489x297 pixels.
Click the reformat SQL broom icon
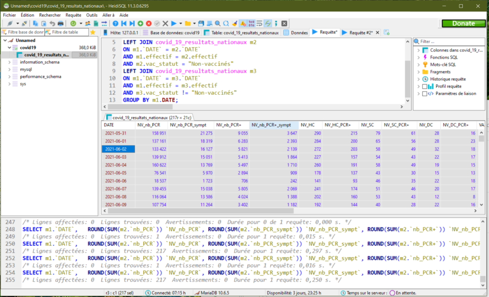pos(234,23)
